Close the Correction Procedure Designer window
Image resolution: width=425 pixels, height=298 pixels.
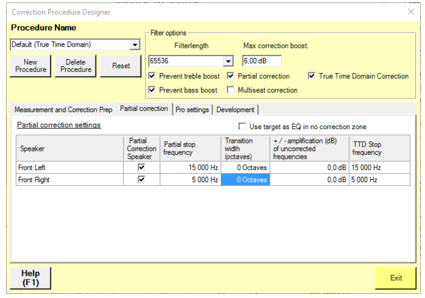click(411, 11)
